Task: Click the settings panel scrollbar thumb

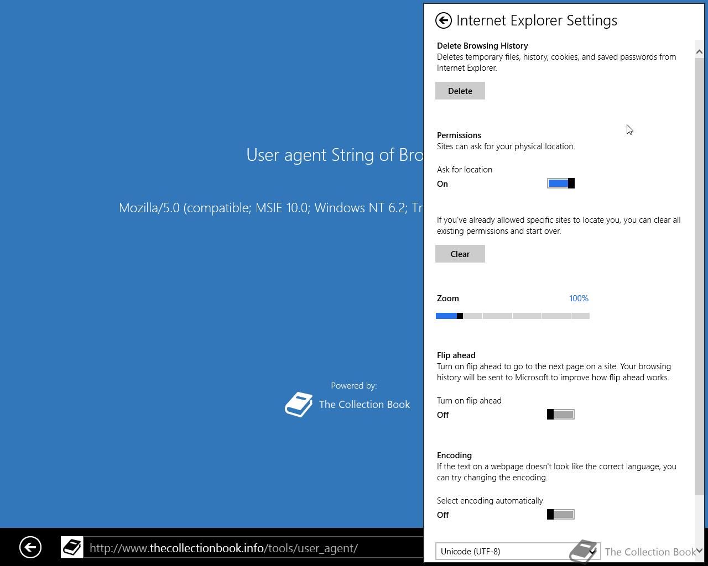Action: click(699, 276)
